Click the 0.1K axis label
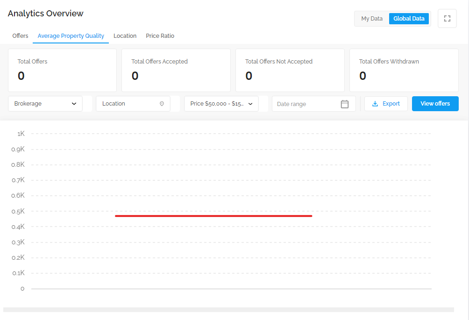This screenshot has height=320, width=469. [x=18, y=273]
